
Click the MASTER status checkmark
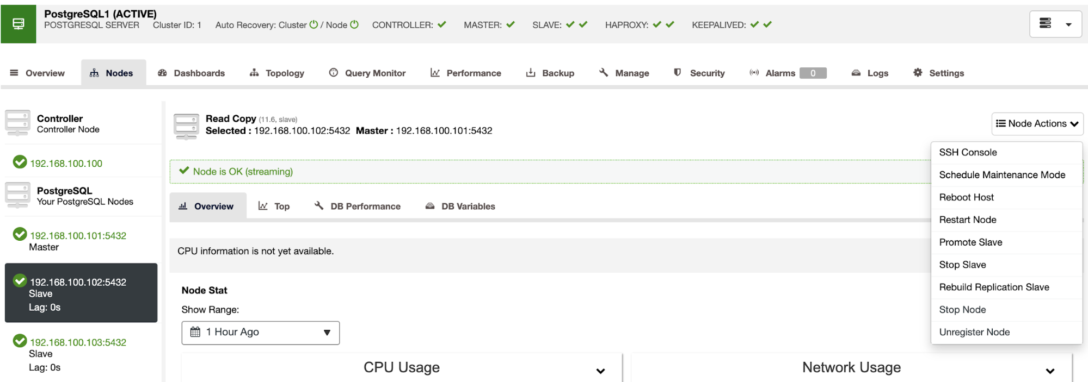pos(511,24)
